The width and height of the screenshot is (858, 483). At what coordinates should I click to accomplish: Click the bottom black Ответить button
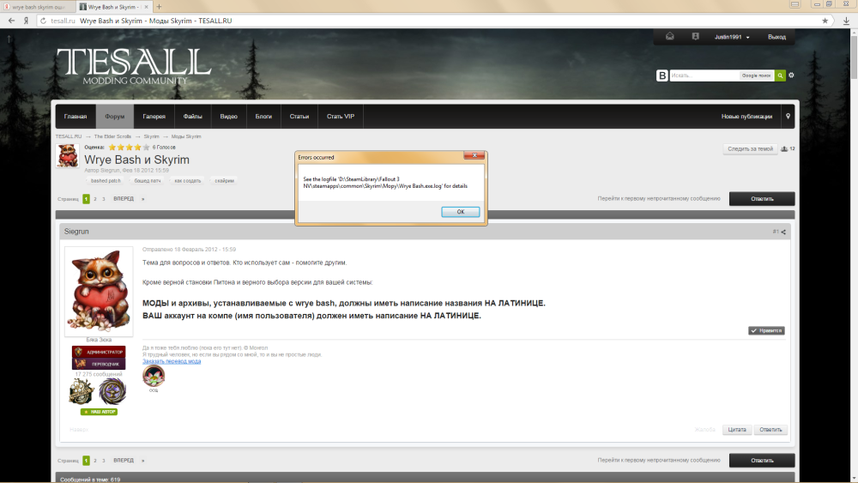762,461
